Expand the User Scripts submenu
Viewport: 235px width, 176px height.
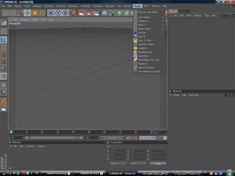[x=150, y=17]
